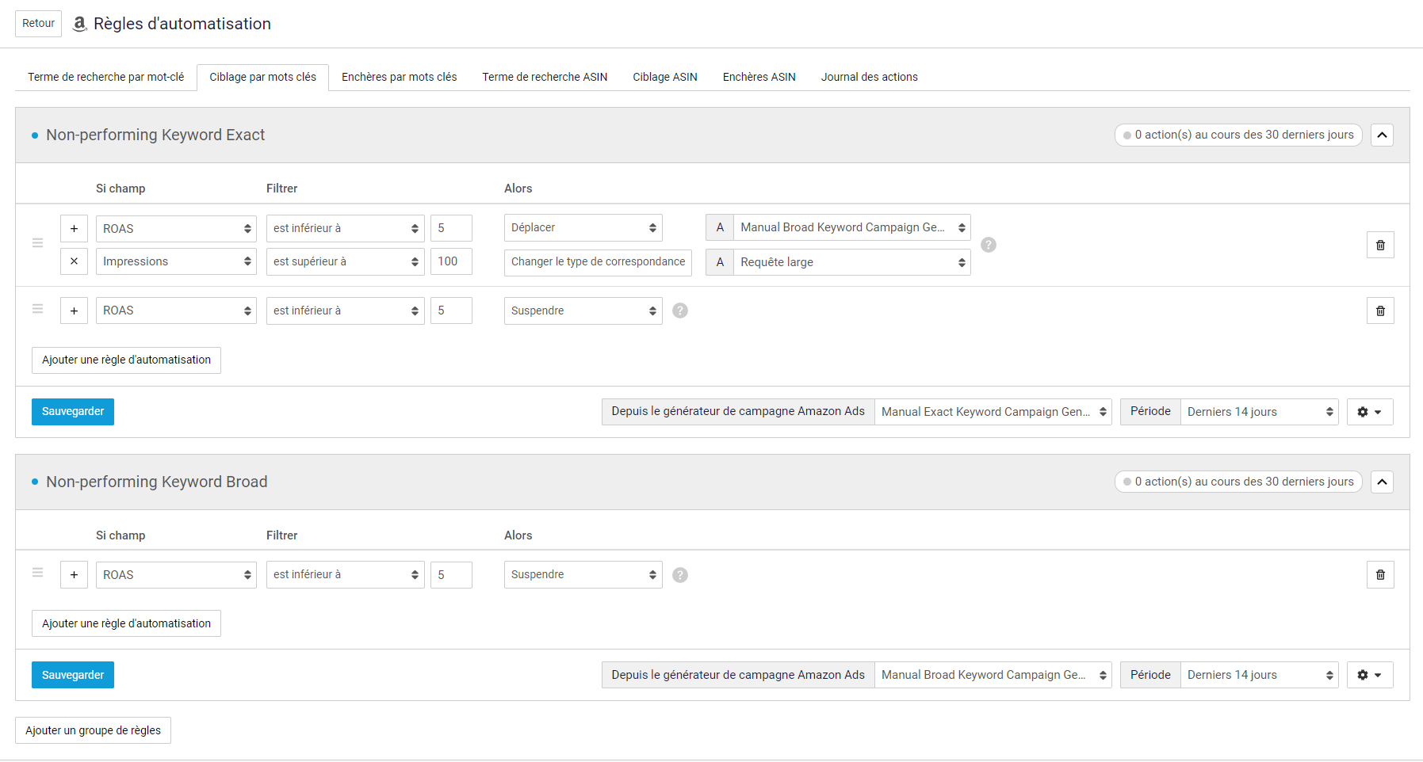Edit value field of second Exact ROAS rule

451,311
